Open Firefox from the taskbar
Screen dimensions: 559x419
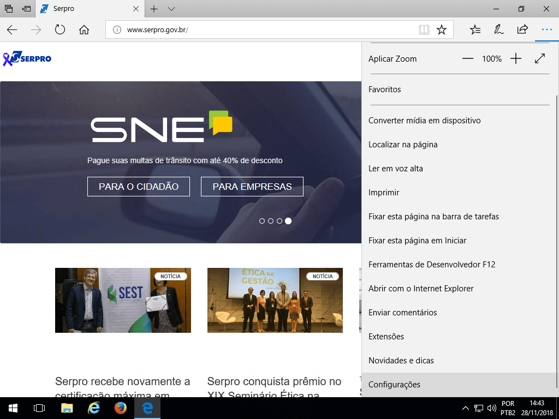pos(121,408)
